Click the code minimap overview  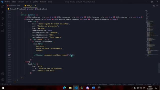151,34
